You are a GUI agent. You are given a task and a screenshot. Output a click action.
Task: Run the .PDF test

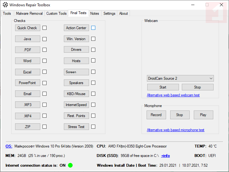pyautogui.click(x=28, y=50)
